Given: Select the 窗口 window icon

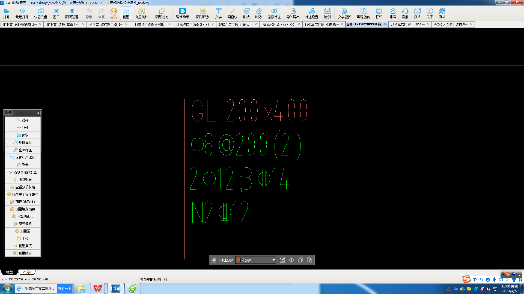Looking at the screenshot, I should coord(56,13).
